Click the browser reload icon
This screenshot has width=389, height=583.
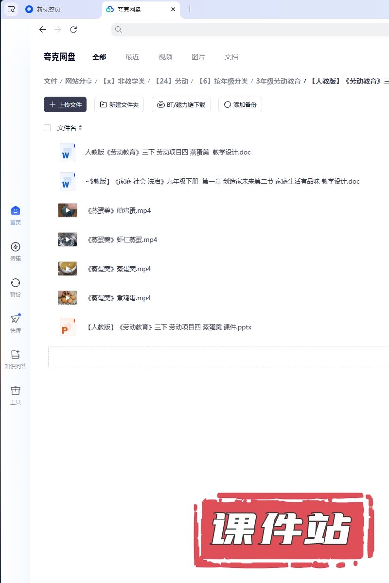coord(73,30)
